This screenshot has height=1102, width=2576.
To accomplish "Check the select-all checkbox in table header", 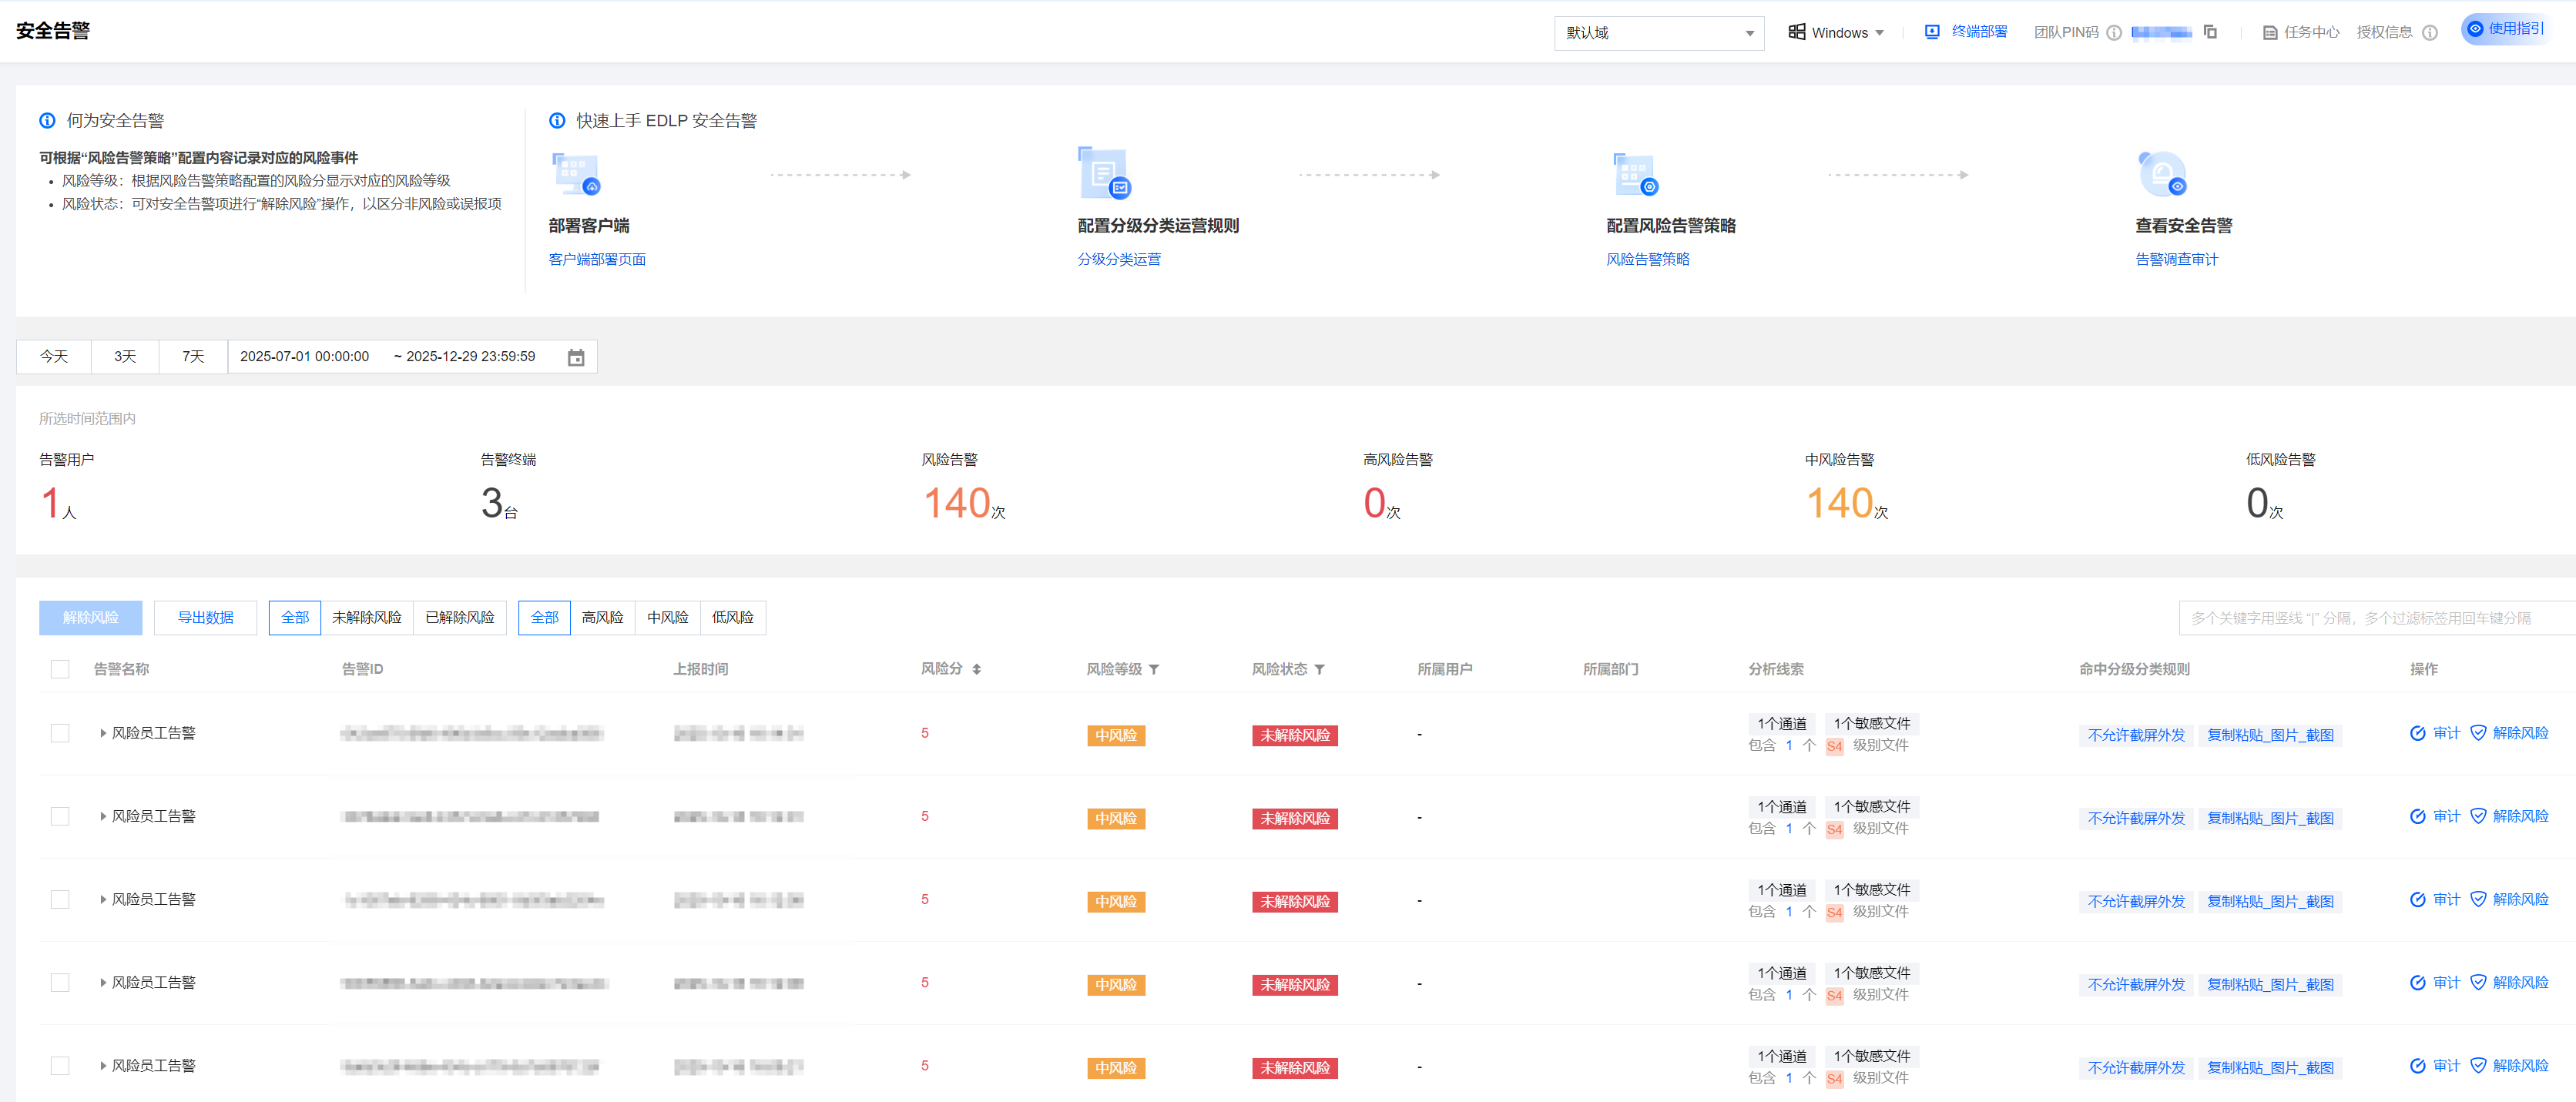I will 60,669.
